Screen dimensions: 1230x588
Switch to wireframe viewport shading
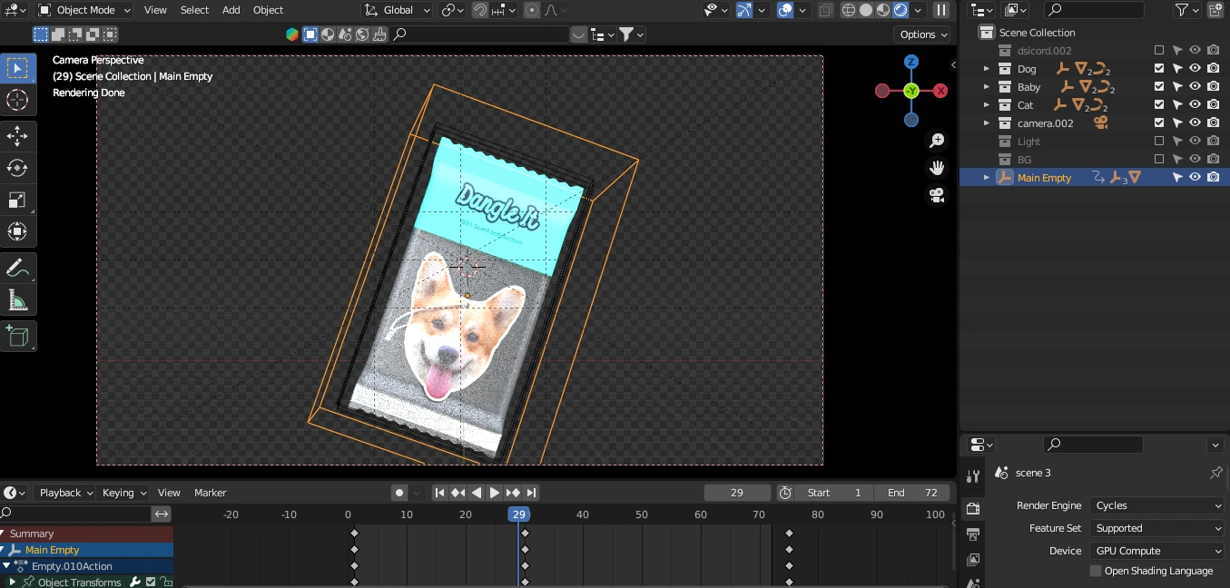(849, 10)
